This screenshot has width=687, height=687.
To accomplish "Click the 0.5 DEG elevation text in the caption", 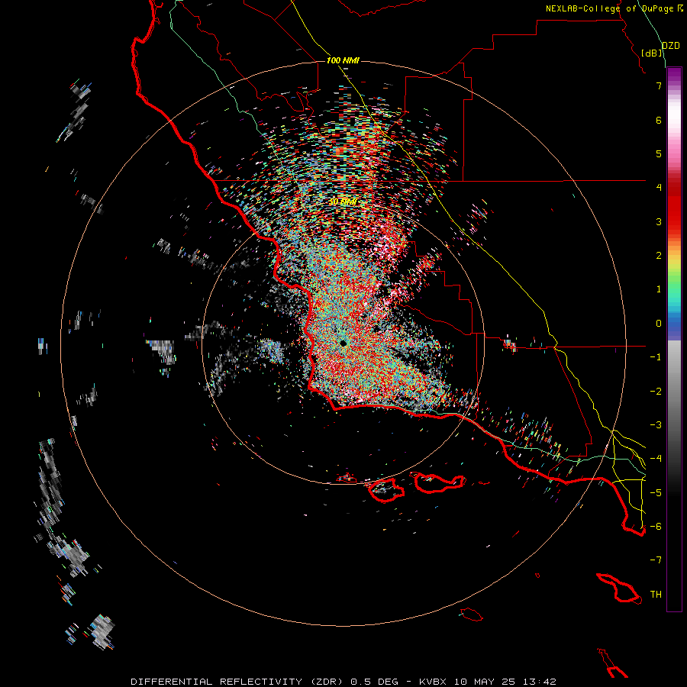I will point(375,682).
